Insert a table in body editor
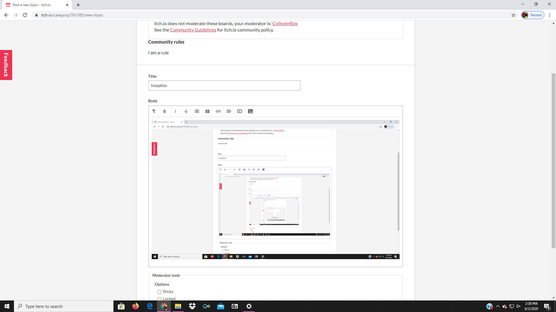 [207, 111]
